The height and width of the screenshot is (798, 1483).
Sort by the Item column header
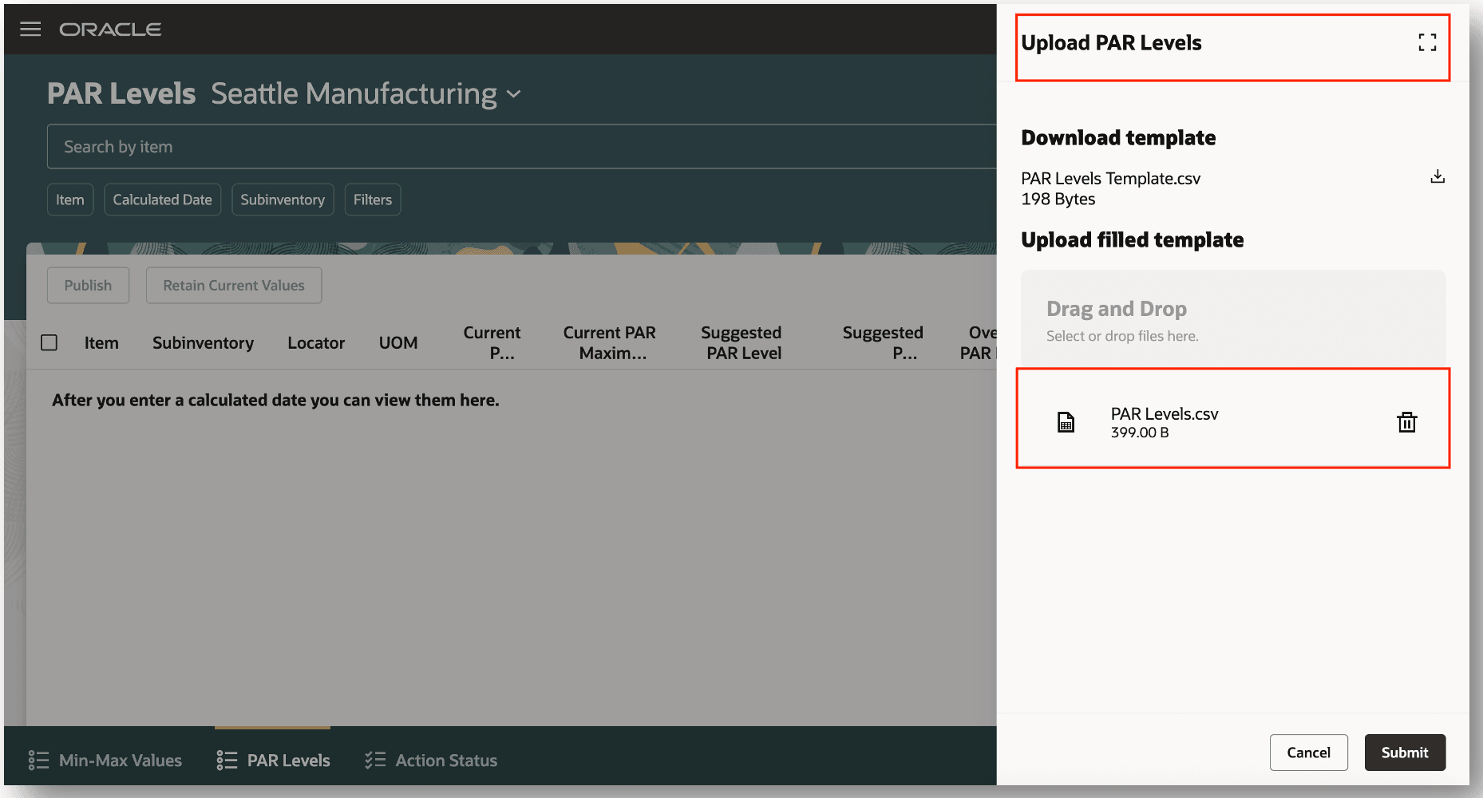[101, 343]
